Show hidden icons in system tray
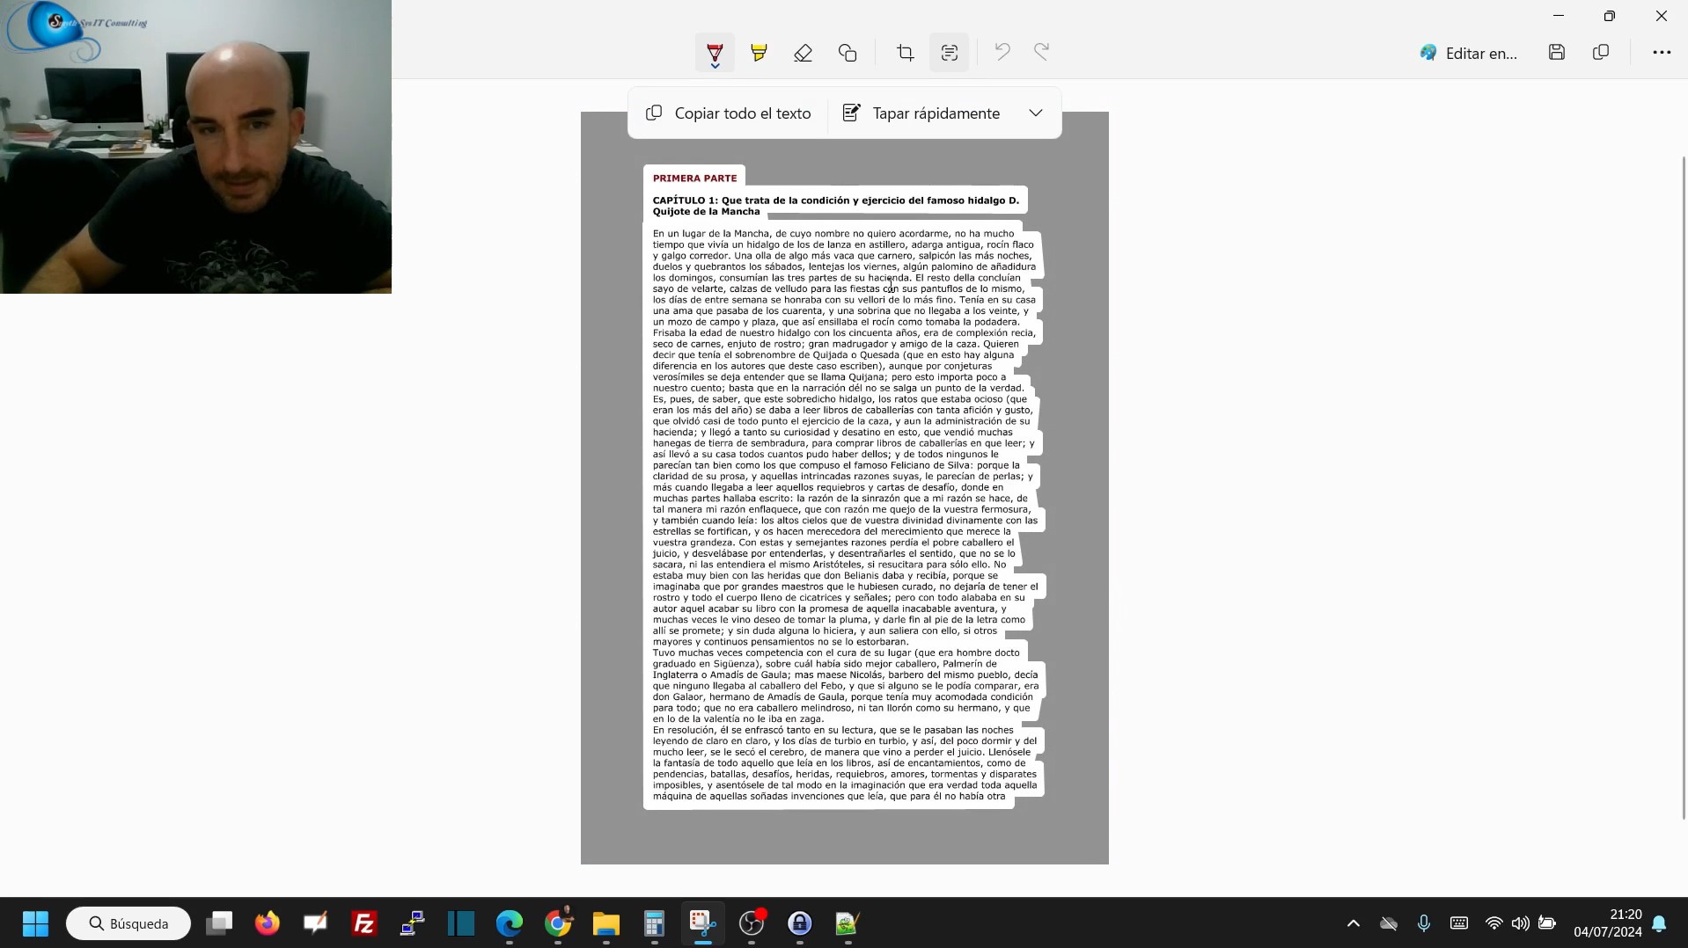This screenshot has height=948, width=1688. click(1353, 923)
